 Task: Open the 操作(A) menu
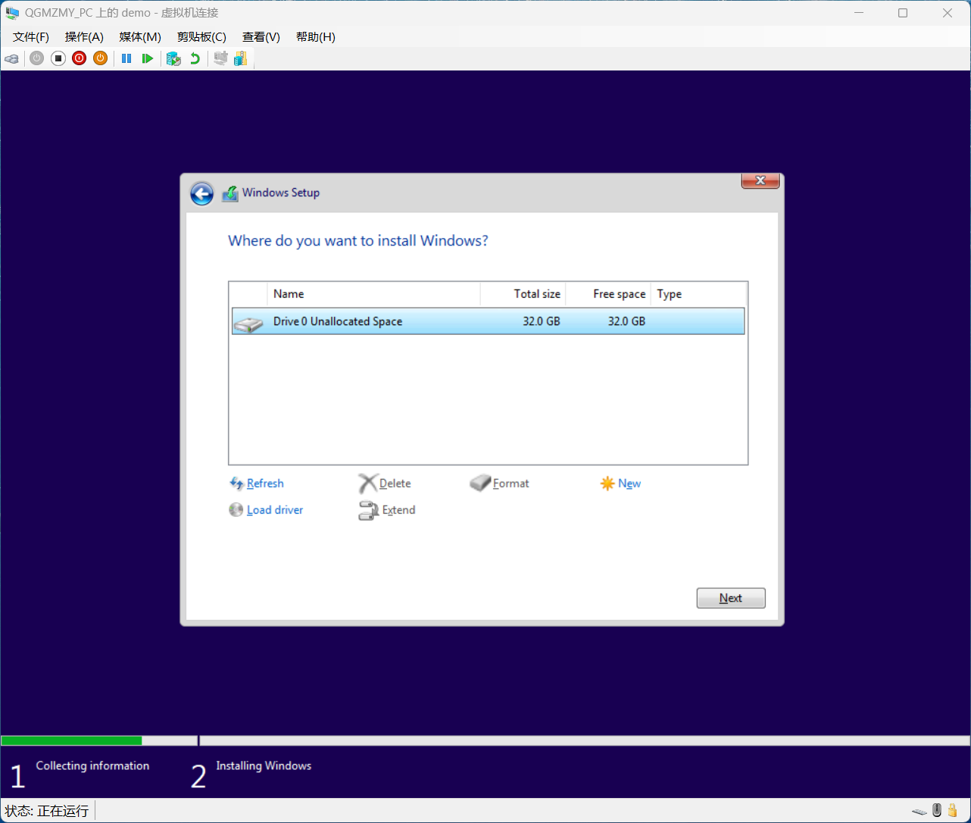[x=84, y=37]
